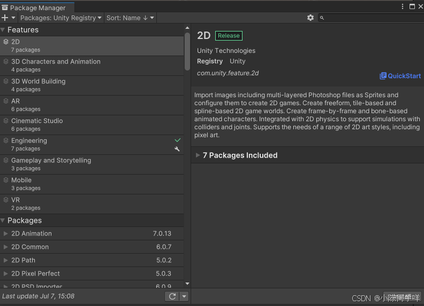Image resolution: width=424 pixels, height=306 pixels.
Task: Click the Cinematic Studio stack icon
Action: pyautogui.click(x=6, y=121)
